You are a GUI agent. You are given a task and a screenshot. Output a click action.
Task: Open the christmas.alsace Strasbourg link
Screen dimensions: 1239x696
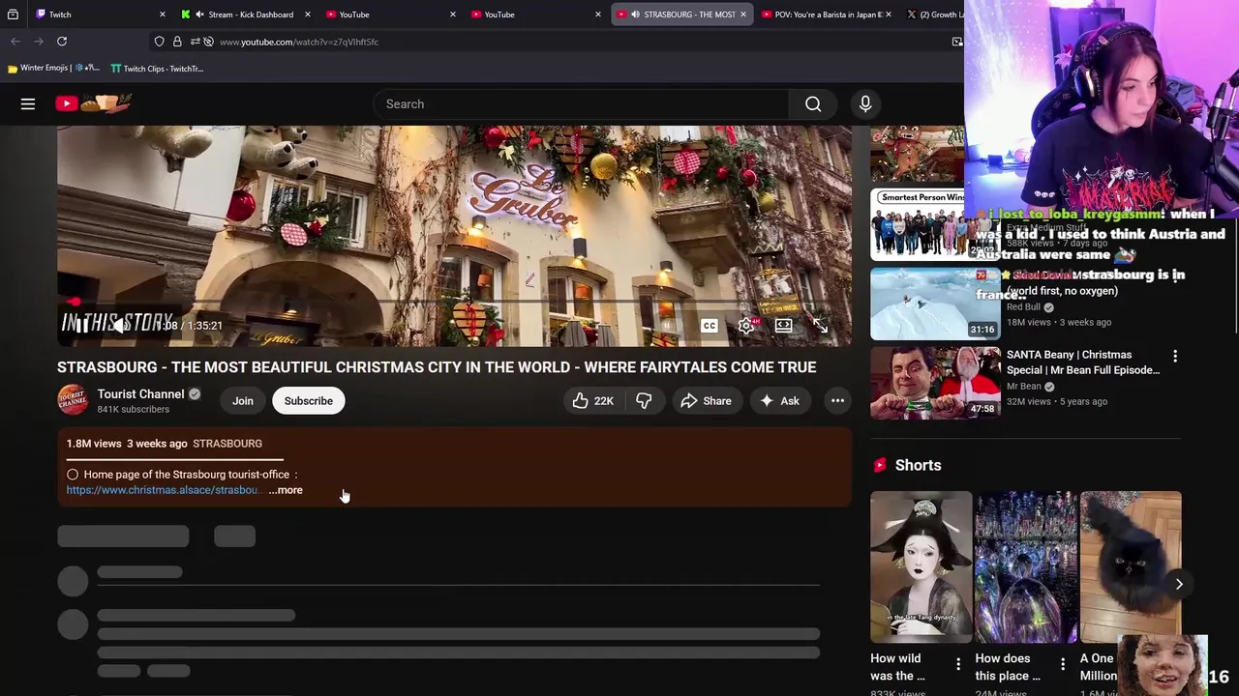163,490
